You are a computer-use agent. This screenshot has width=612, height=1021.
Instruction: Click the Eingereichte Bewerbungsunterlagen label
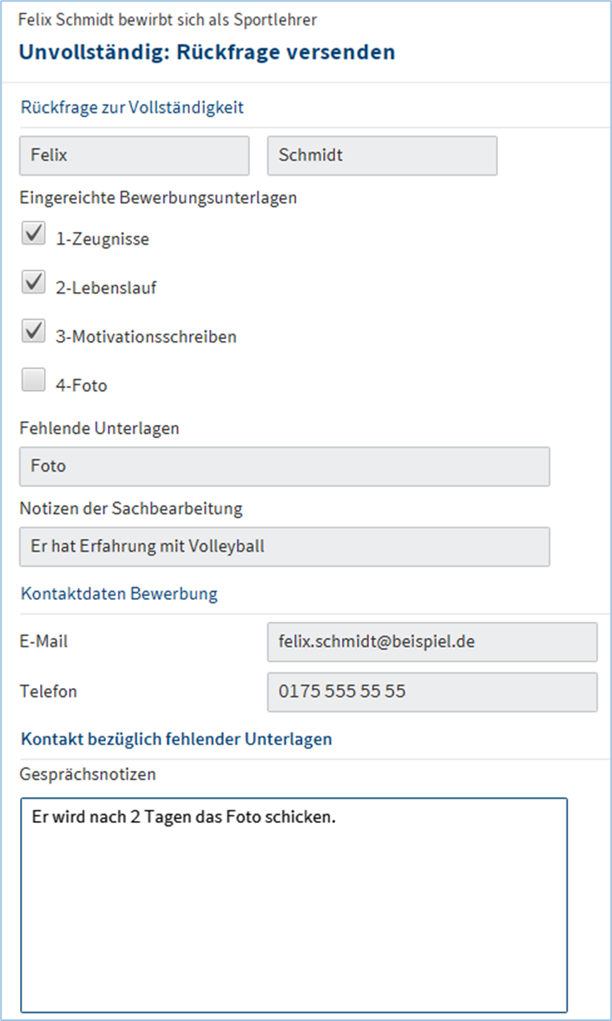click(x=158, y=198)
